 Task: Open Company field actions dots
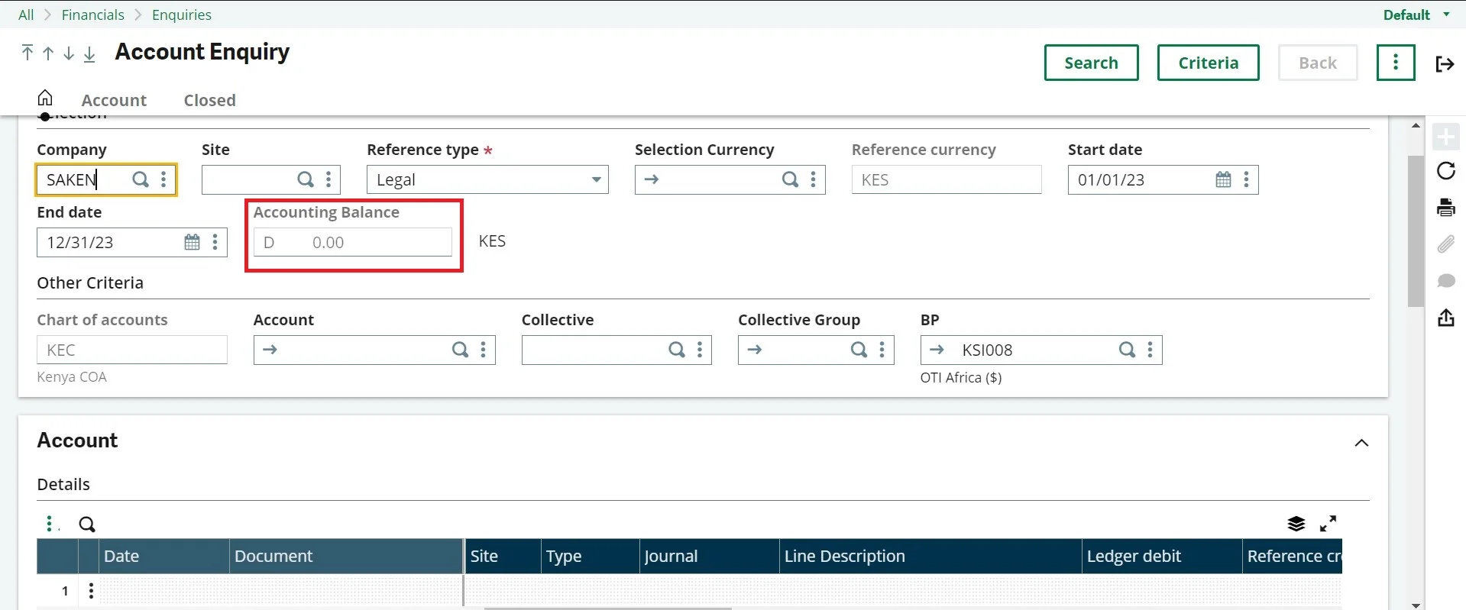coord(163,179)
